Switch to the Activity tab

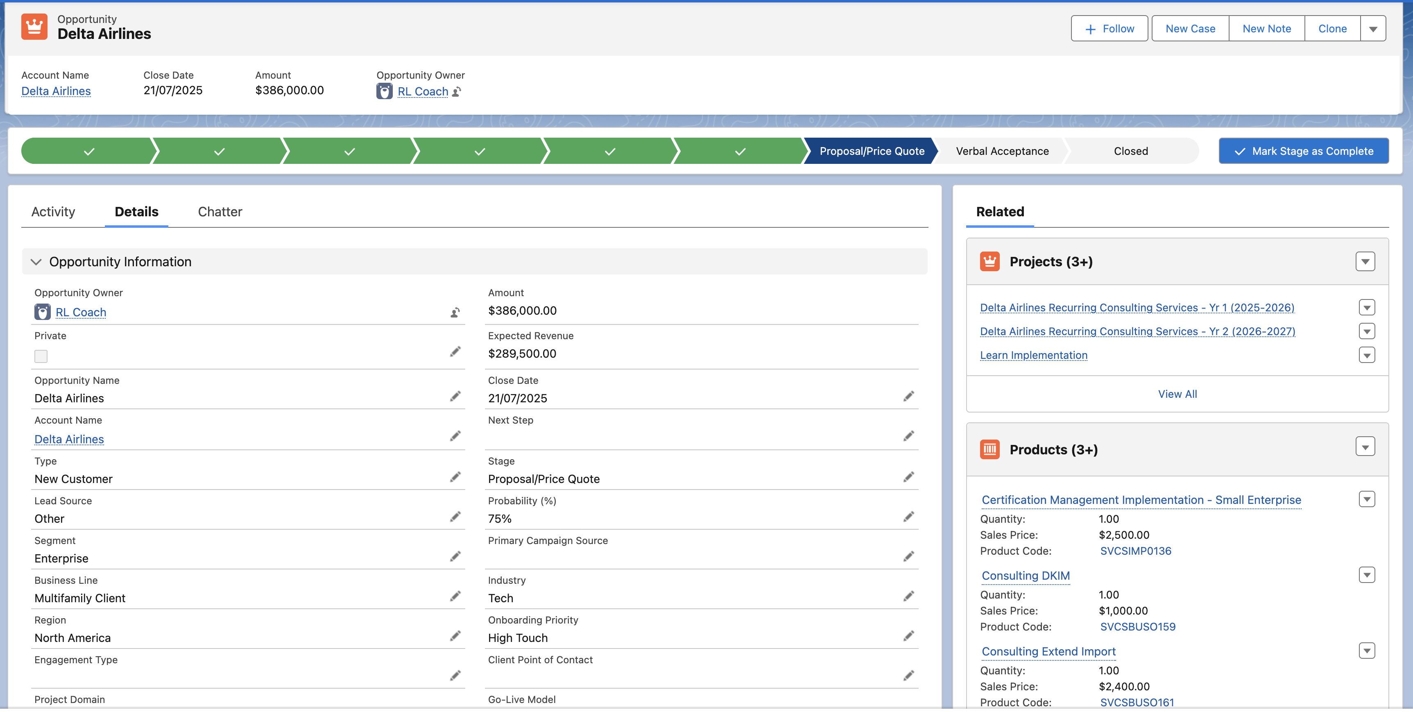coord(53,212)
